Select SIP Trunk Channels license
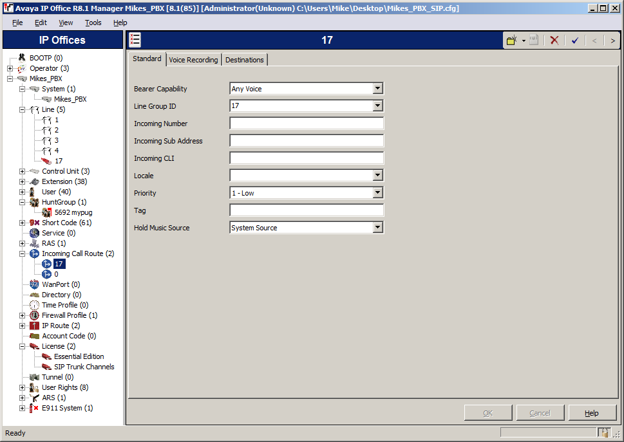Viewport: 624px width, 442px height. point(84,367)
